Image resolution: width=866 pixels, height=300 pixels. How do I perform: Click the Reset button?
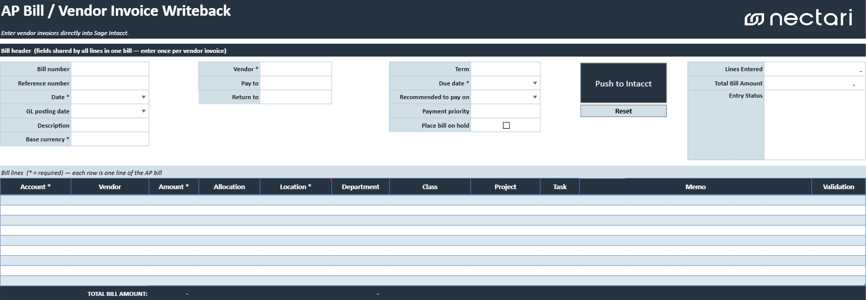click(623, 111)
